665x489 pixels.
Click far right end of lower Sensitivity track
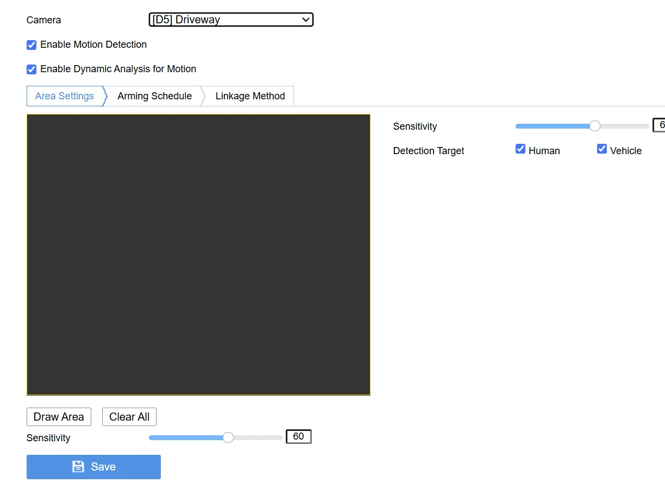pos(280,437)
